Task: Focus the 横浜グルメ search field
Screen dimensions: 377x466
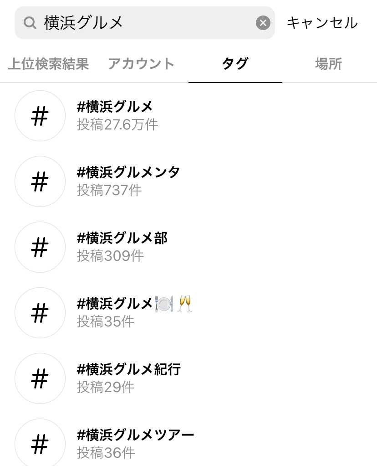Action: click(x=146, y=23)
